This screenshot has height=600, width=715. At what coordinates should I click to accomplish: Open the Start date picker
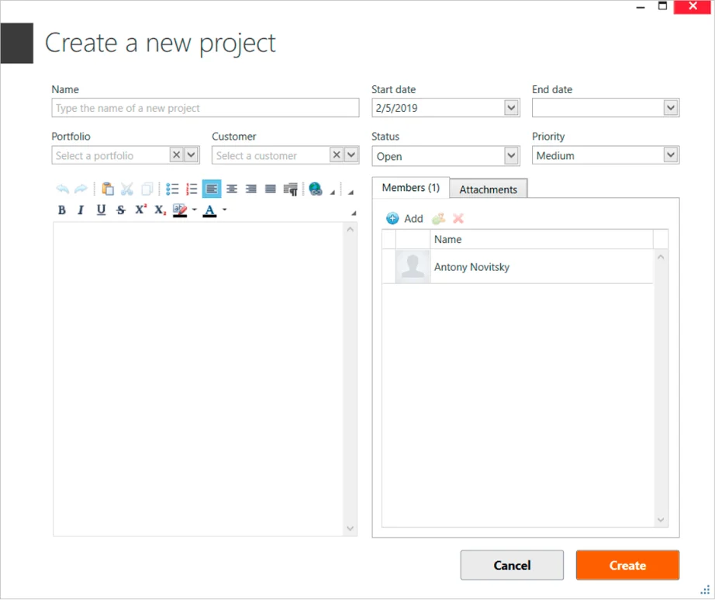point(512,108)
